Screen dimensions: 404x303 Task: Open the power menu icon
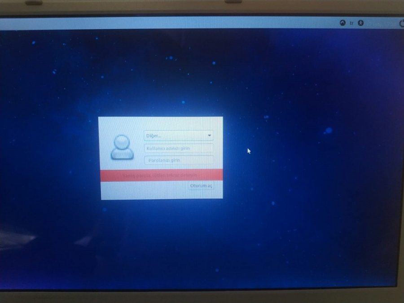pyautogui.click(x=401, y=23)
